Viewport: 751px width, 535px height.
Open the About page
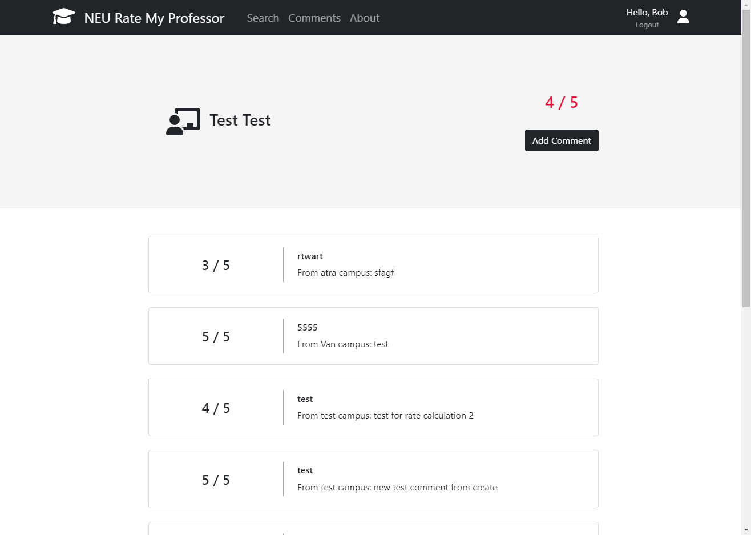tap(365, 18)
